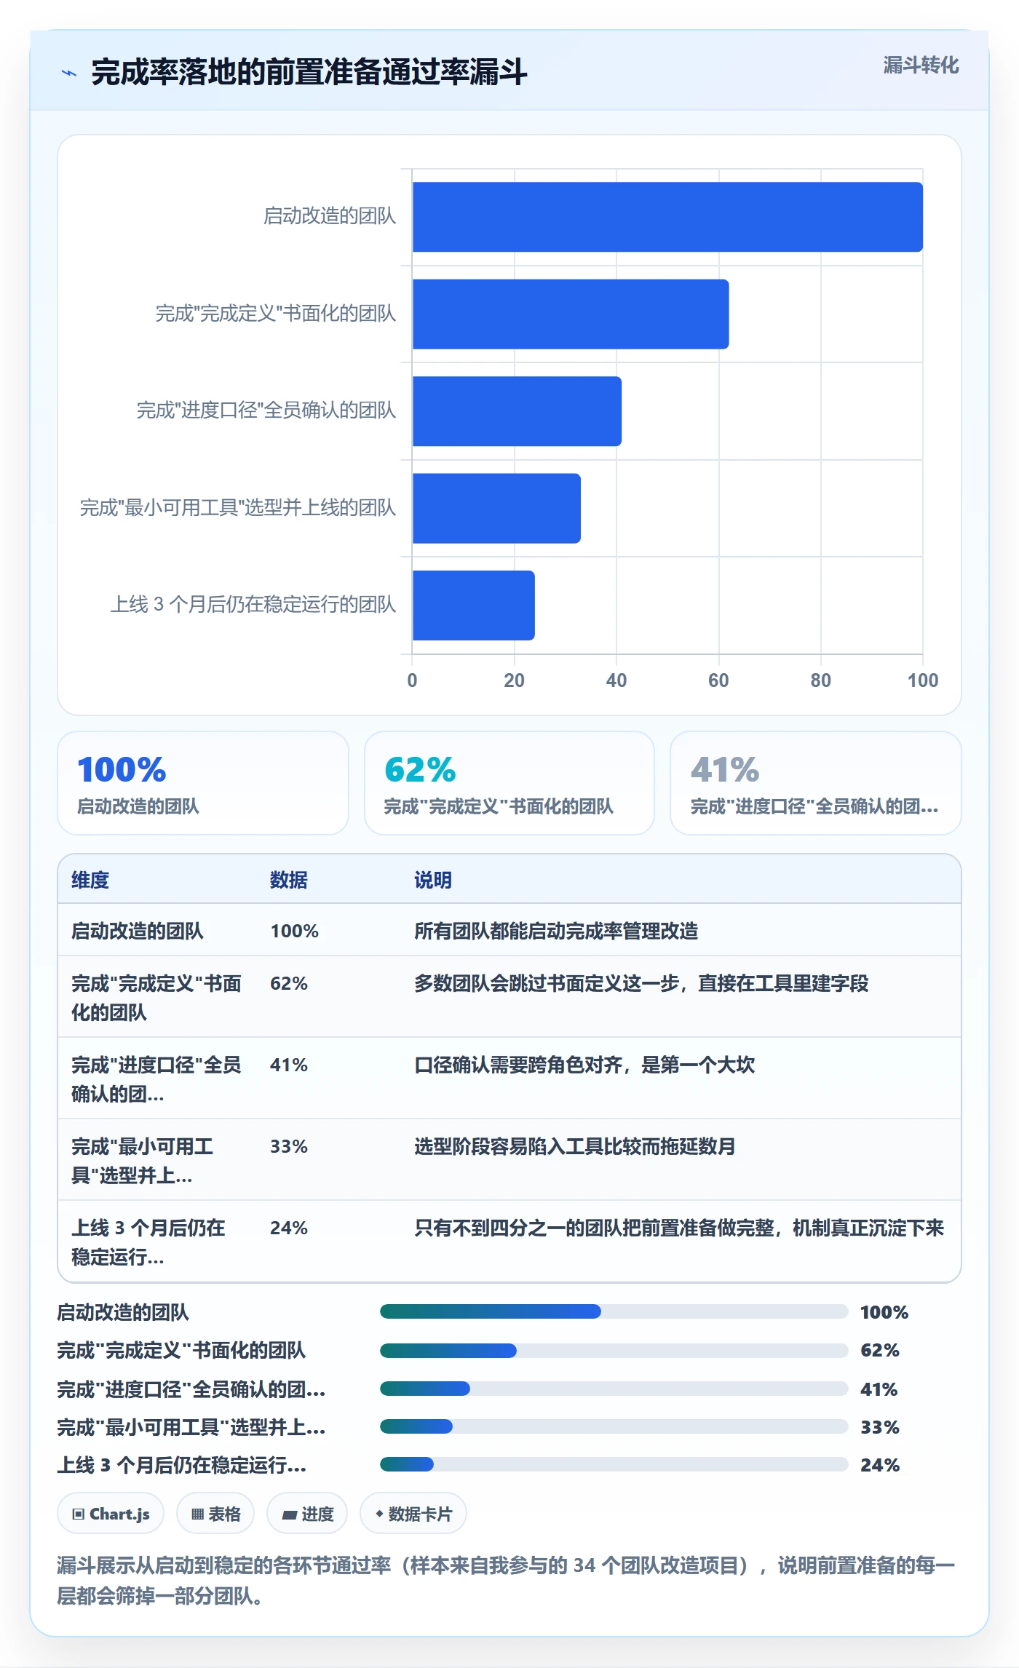Click the progress bar showing 24%
Screen dimensions: 1019x1668
pos(614,1464)
